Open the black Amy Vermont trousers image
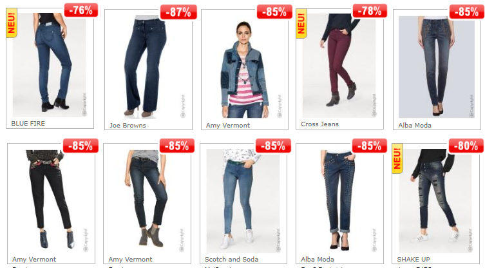 tap(51, 200)
